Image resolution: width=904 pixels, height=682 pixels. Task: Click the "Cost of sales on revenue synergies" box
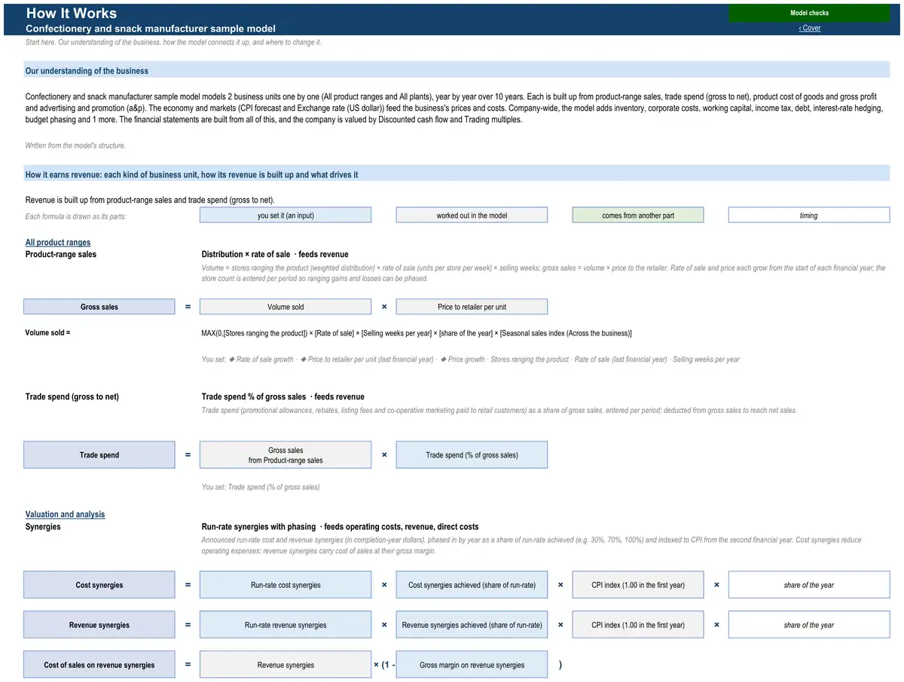click(x=99, y=665)
